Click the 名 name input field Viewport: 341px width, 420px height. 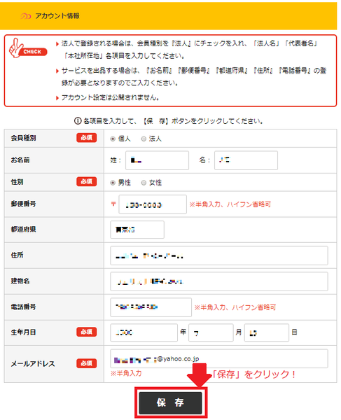(246, 160)
